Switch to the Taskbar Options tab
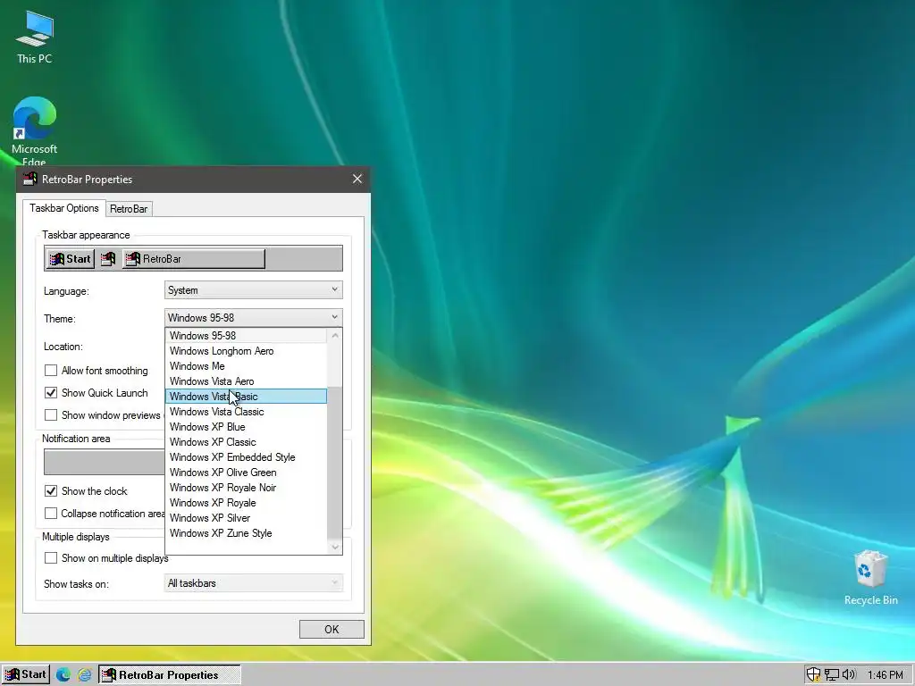 pyautogui.click(x=64, y=208)
